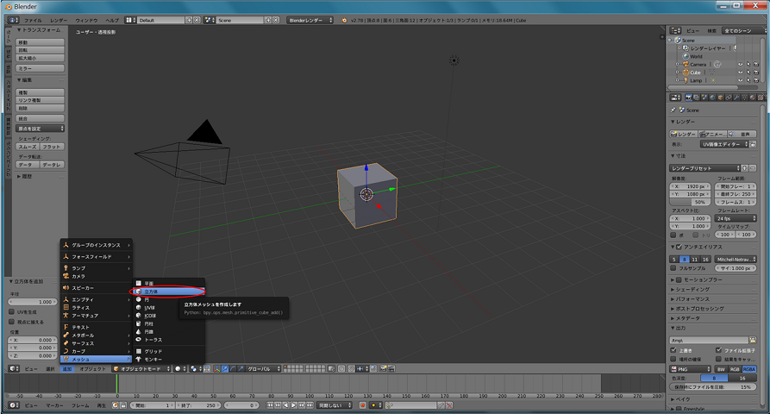Image resolution: width=770 pixels, height=414 pixels.
Task: Open the ファイル menu in the top bar
Action: [32, 19]
